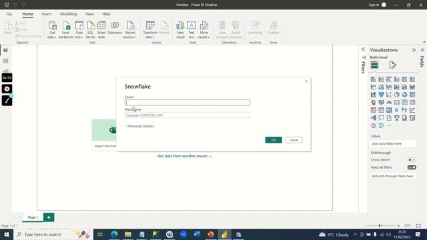Click the Server input field
Image resolution: width=427 pixels, height=240 pixels.
point(187,103)
